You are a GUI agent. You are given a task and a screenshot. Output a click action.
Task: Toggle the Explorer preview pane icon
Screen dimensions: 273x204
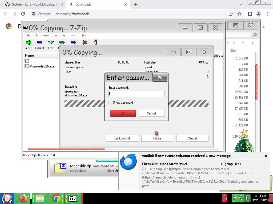[243, 43]
